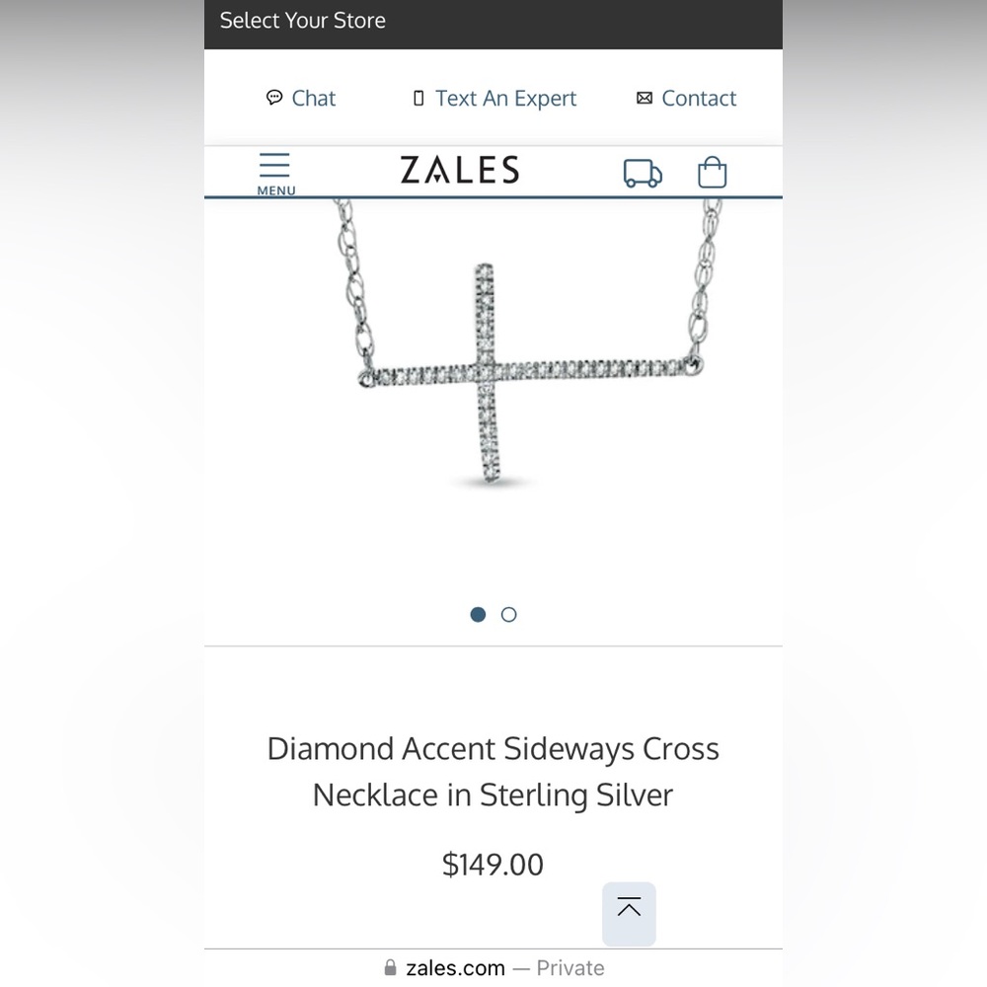
Task: Open the Chat menu option
Action: 314,98
